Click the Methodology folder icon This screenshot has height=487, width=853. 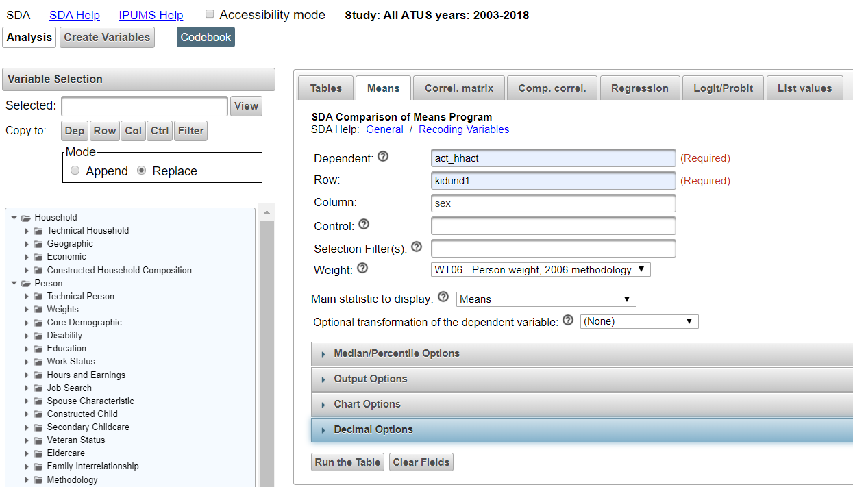click(38, 480)
